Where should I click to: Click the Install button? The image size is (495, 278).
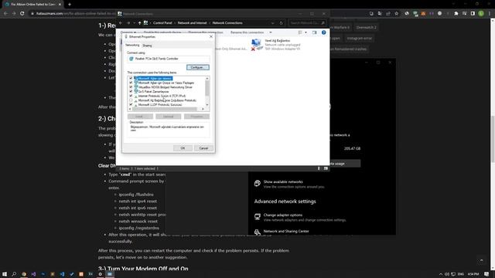tap(140, 117)
